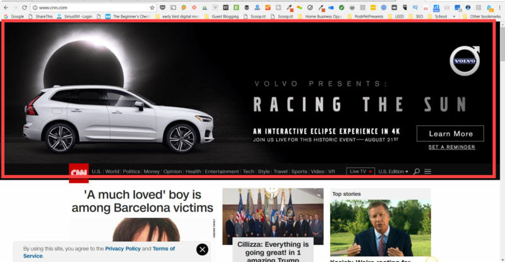Open 'A much loved' boy Barcelona headline
The width and height of the screenshot is (505, 262).
pyautogui.click(x=143, y=202)
